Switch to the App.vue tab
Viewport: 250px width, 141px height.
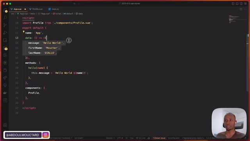[18, 9]
